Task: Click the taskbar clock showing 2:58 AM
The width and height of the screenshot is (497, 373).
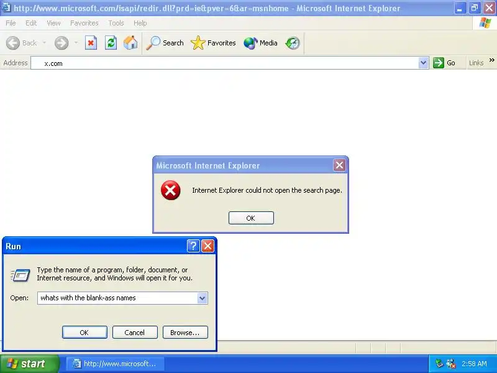Action: (x=474, y=364)
